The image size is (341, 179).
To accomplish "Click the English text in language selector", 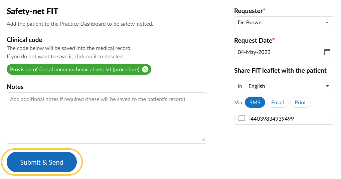I will click(257, 86).
